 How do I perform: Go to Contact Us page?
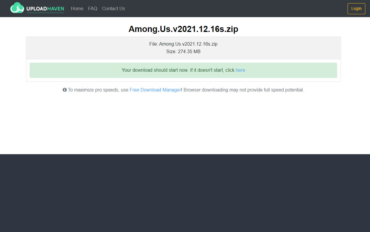113,9
